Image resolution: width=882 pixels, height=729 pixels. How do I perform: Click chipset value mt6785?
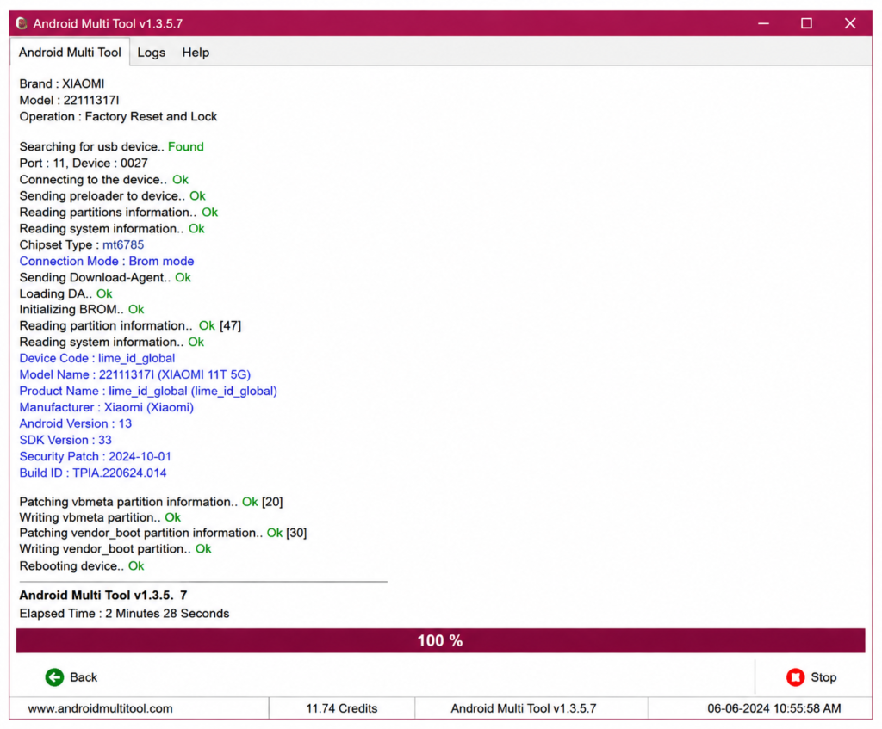(123, 244)
